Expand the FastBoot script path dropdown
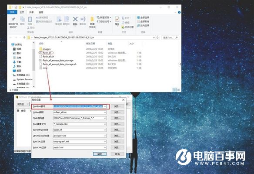Viewport: 254px width, 174px height. [105, 106]
